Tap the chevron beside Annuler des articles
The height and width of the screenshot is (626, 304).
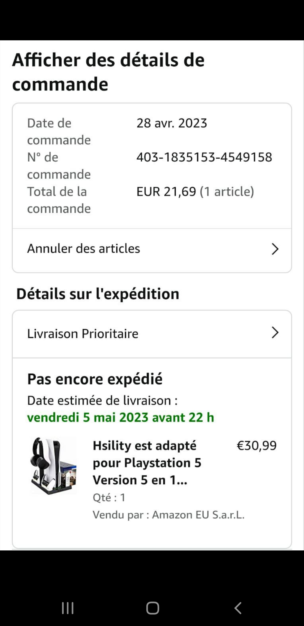point(275,249)
